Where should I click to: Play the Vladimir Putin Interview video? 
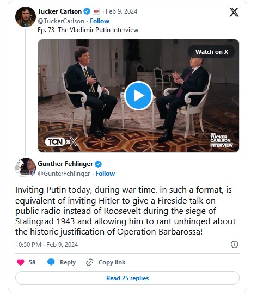(139, 96)
